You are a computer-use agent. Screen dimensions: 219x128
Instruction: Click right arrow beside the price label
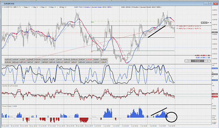click(x=211, y=23)
